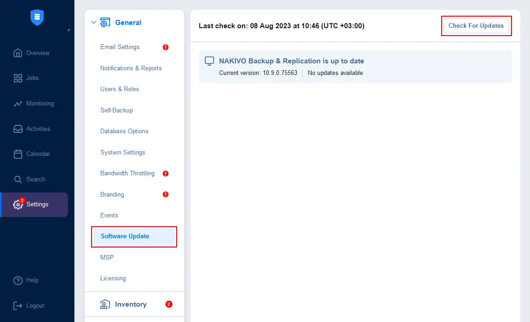Click 'No updates available' text
Viewport: 530px width, 322px height.
(335, 73)
